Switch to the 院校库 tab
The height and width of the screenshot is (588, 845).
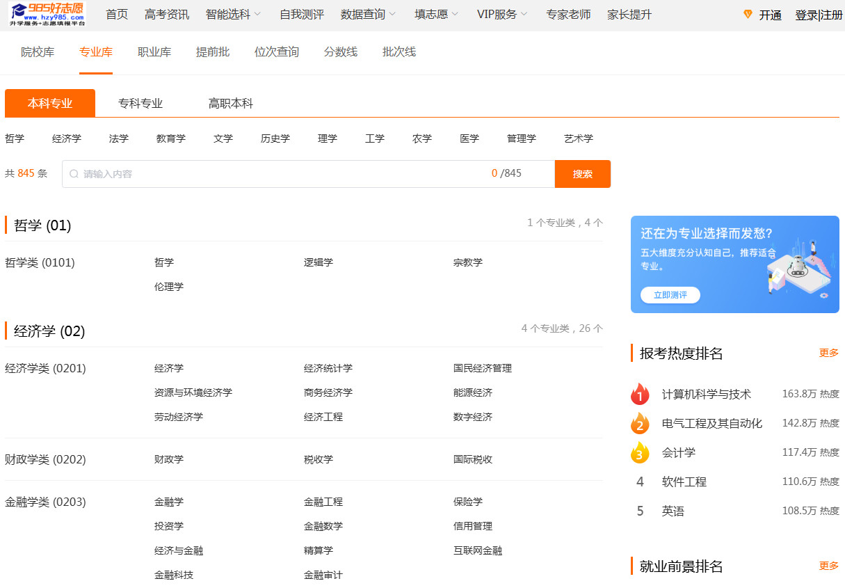(38, 52)
